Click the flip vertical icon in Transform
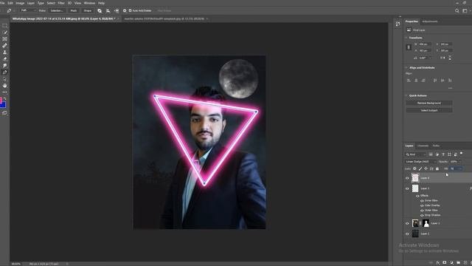This screenshot has width=472, height=266. point(450,58)
